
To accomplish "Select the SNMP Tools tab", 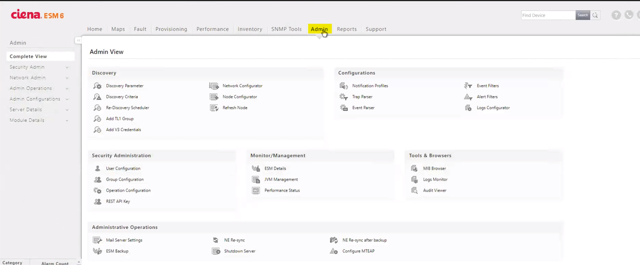I will [x=287, y=30].
